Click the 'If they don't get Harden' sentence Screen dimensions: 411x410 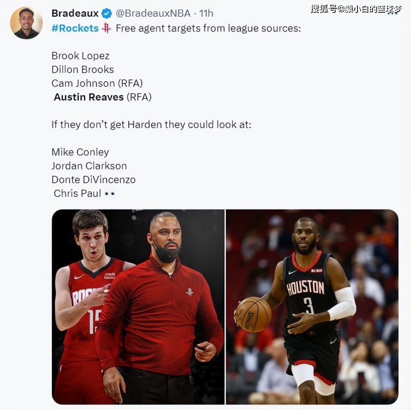(151, 124)
